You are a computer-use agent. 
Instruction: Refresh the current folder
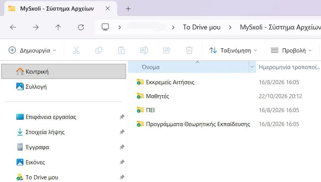coord(81,27)
